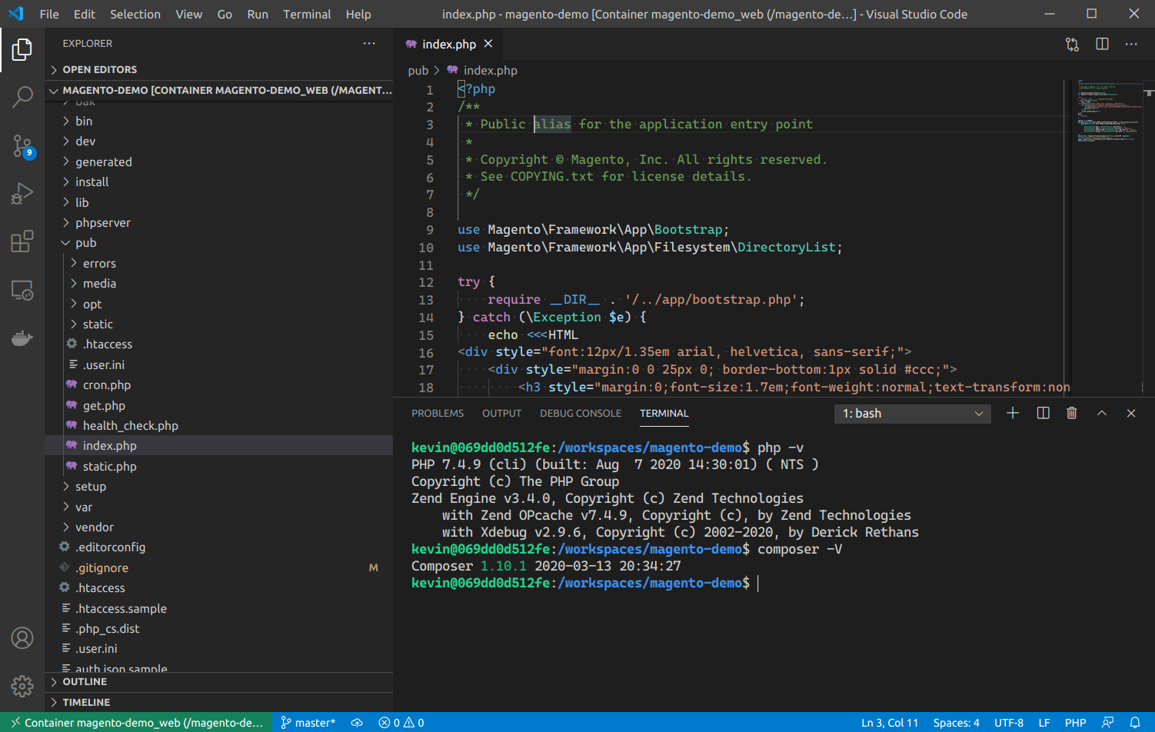Open the Go menu
1155x732 pixels.
(225, 14)
